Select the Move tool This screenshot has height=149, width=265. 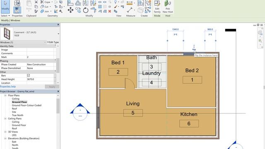(70, 10)
